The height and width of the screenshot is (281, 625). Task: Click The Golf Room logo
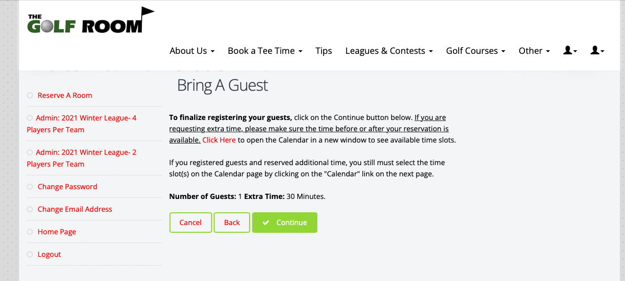[91, 21]
